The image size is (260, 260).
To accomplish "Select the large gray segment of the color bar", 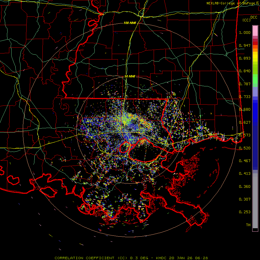I will coord(255,200).
